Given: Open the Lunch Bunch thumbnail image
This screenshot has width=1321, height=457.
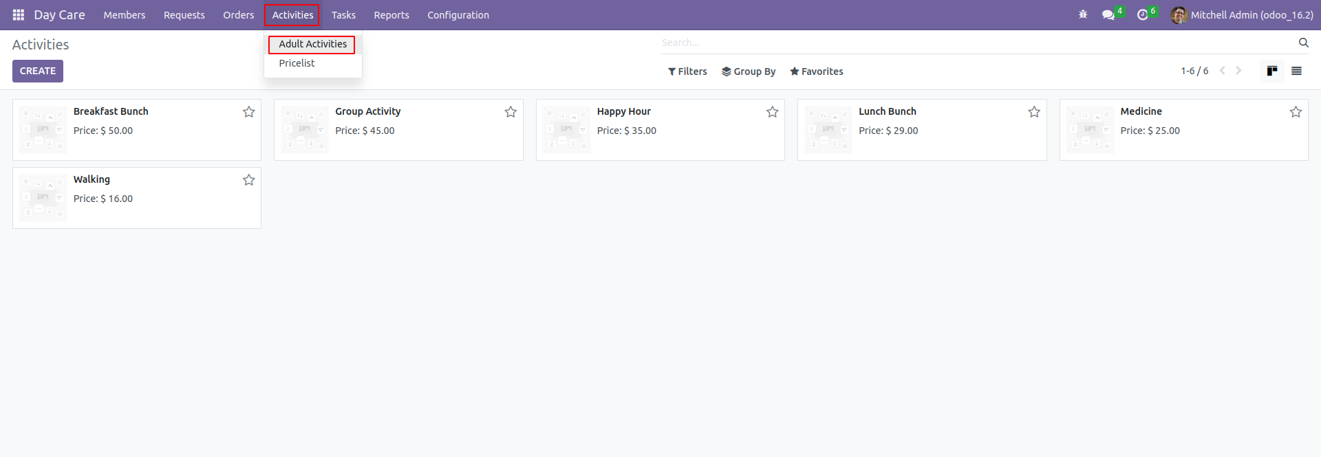Looking at the screenshot, I should coord(828,130).
